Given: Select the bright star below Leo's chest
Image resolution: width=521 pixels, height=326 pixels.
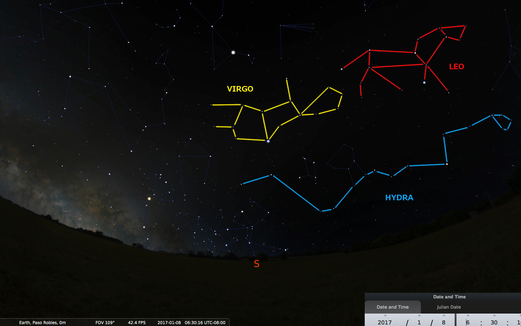Looking at the screenshot, I should tap(424, 83).
